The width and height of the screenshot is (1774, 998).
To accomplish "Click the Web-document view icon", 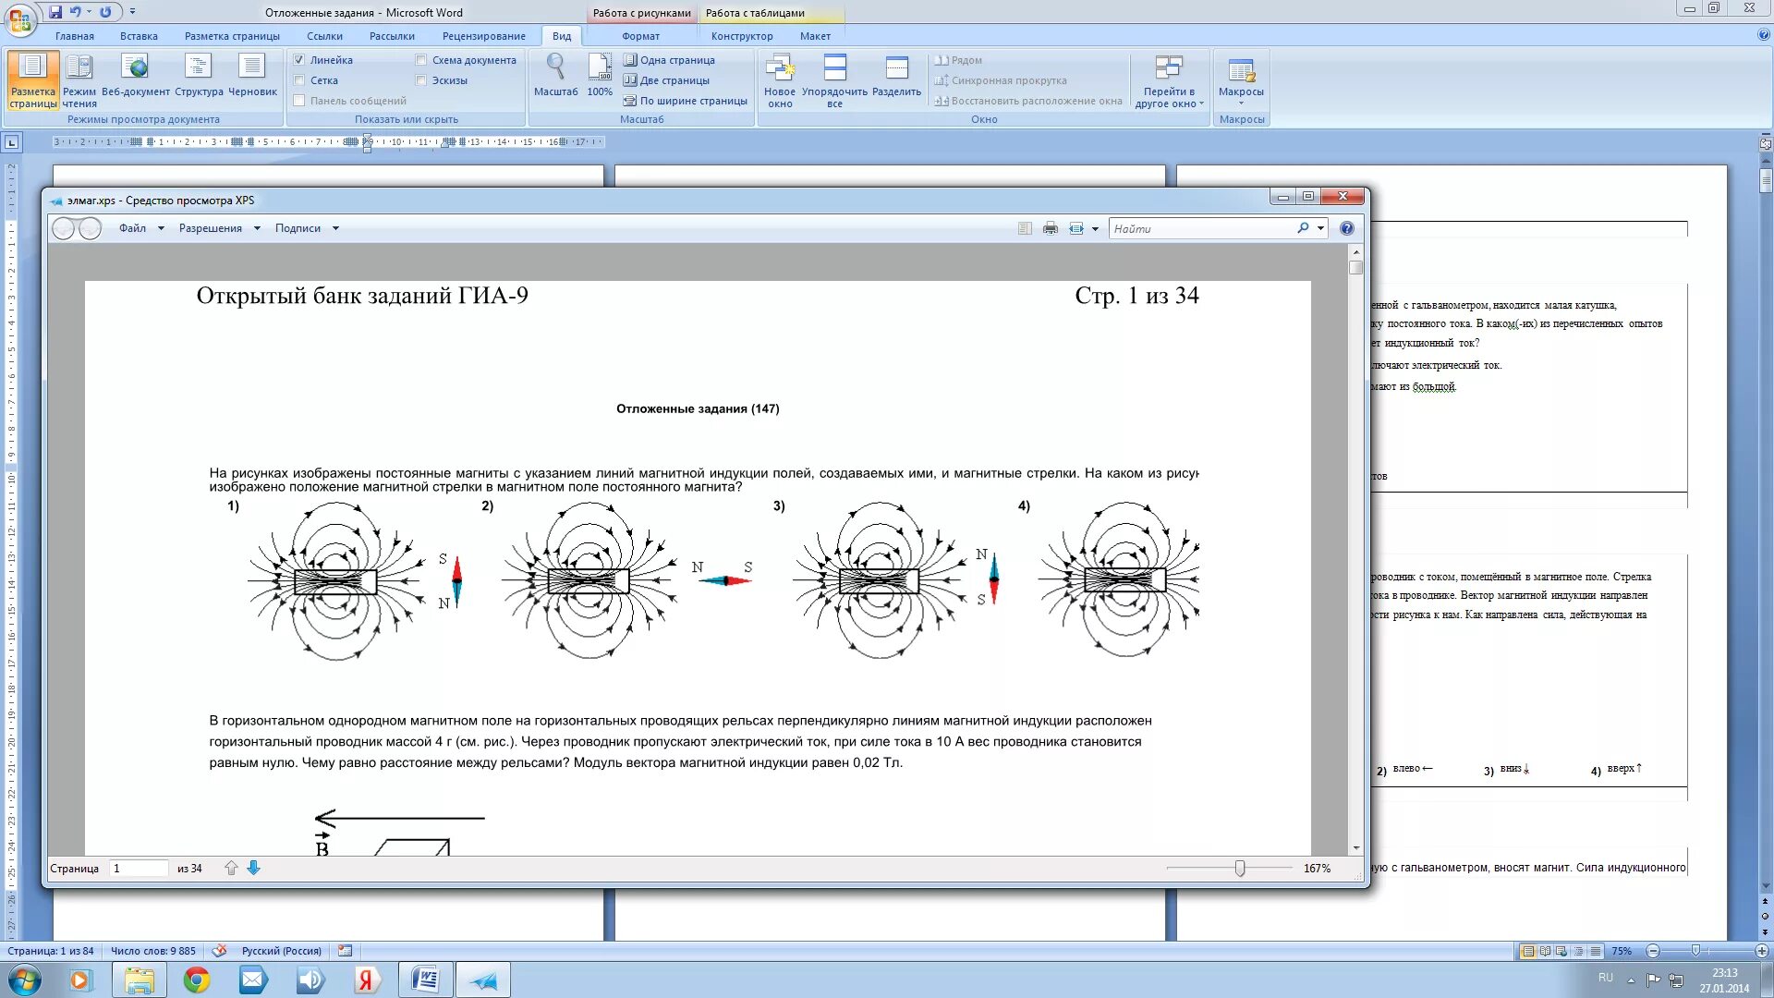I will click(x=135, y=67).
